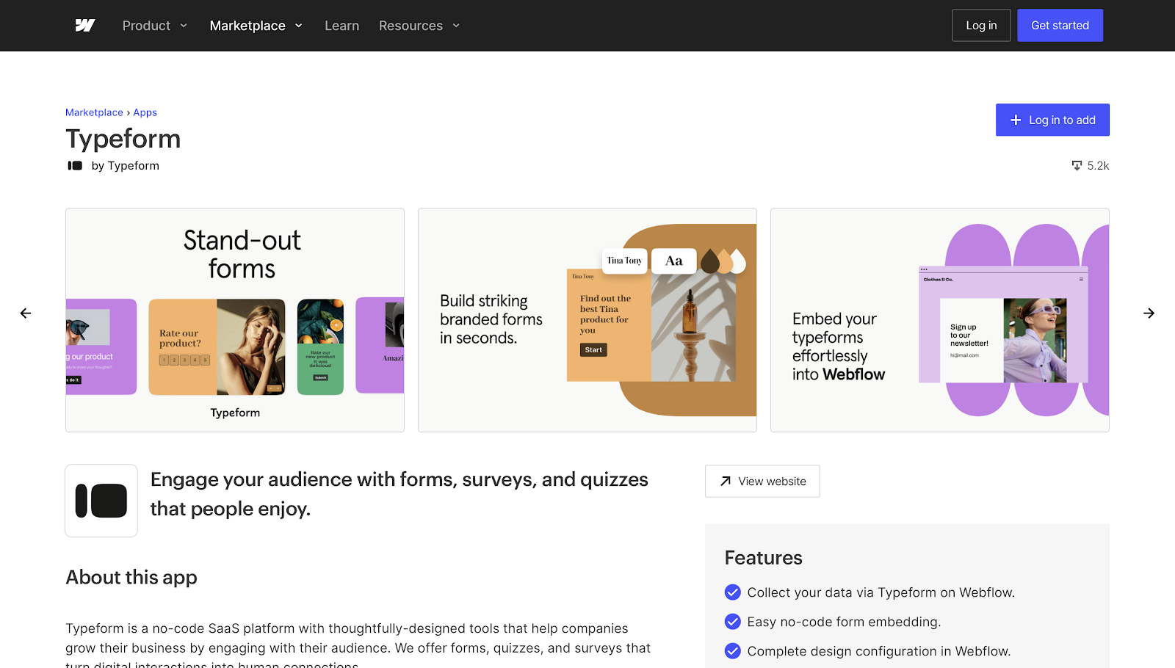Open the View website link
The height and width of the screenshot is (668, 1175).
tap(762, 482)
